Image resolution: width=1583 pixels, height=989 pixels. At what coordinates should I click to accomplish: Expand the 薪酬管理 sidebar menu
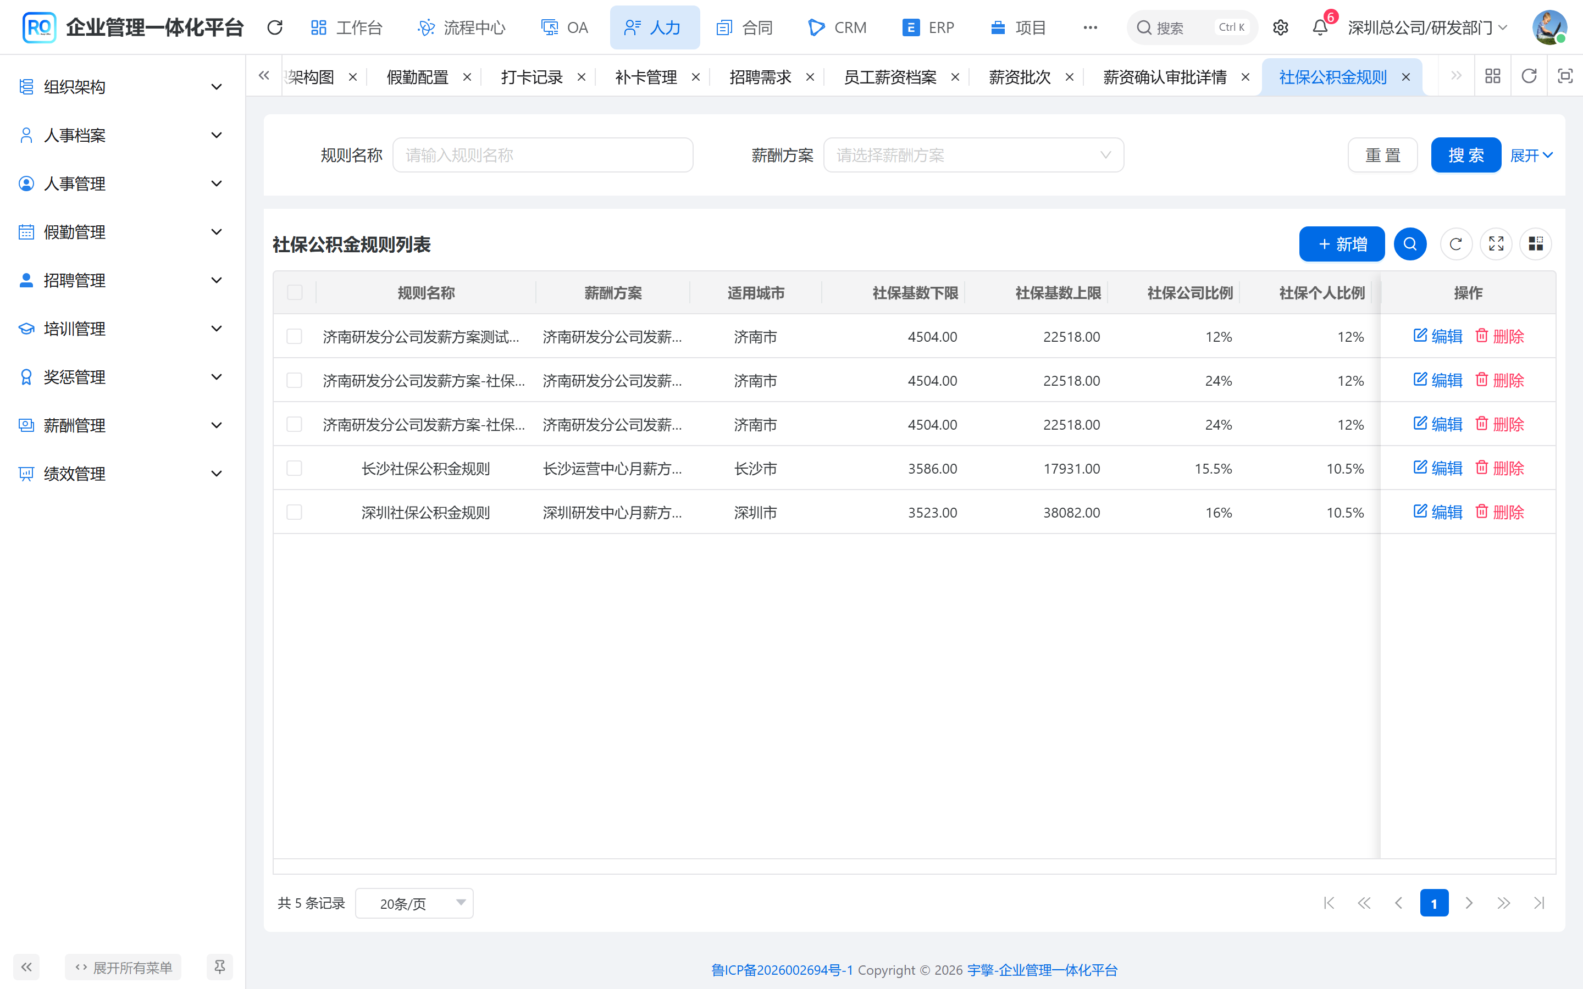coord(123,426)
